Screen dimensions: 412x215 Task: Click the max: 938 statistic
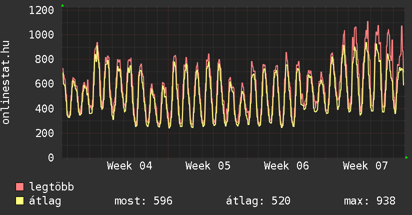click(x=369, y=201)
